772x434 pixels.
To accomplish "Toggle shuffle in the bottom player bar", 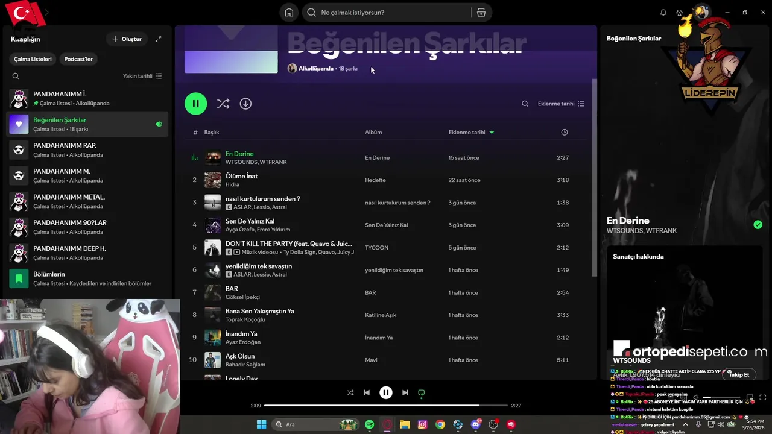I will 350,392.
